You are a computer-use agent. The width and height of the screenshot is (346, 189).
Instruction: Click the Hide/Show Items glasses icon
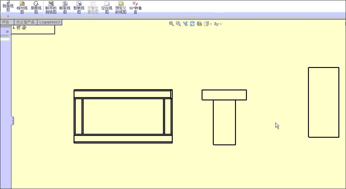point(216,24)
